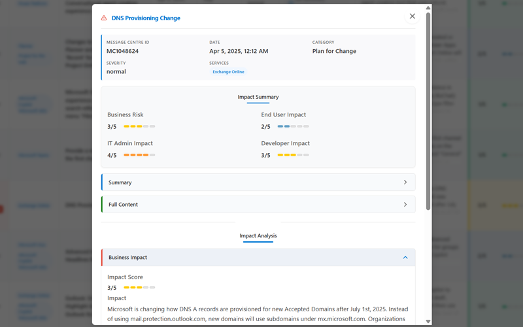Select the Impact Analysis tab heading
Viewport: 523px width, 327px height.
pyautogui.click(x=258, y=235)
